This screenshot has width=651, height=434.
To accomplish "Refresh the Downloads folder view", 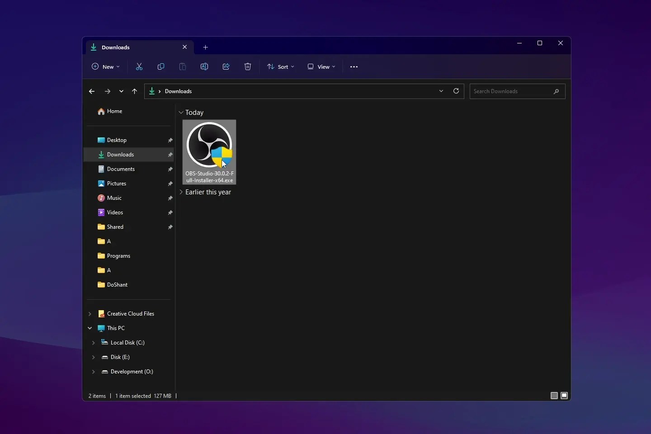I will coord(456,91).
